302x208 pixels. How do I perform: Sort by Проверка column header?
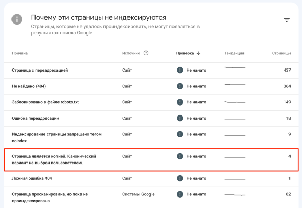[x=185, y=53]
